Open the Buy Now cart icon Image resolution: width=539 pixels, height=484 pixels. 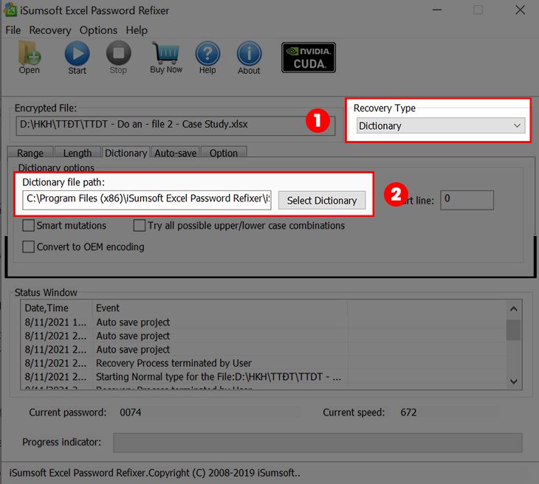click(166, 55)
